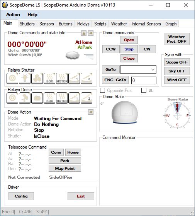Switch to the Sensors tab
Screen dimensions: 195x216
[x=47, y=24]
